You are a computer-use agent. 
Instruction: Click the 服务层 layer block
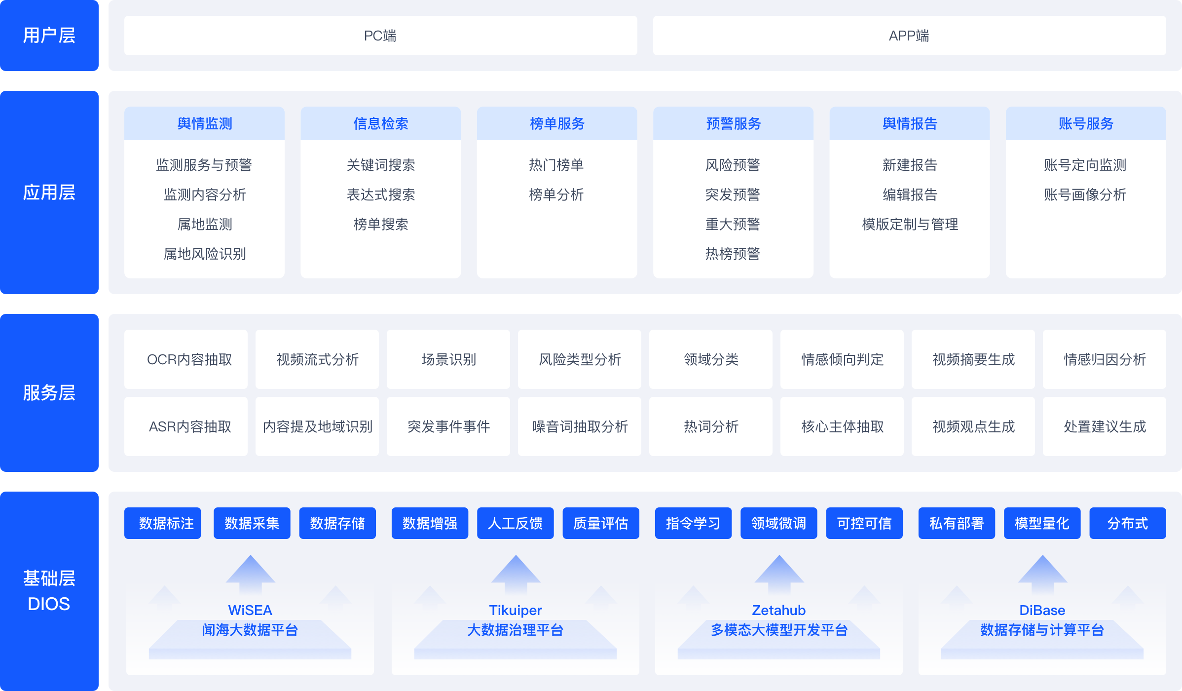click(49, 393)
